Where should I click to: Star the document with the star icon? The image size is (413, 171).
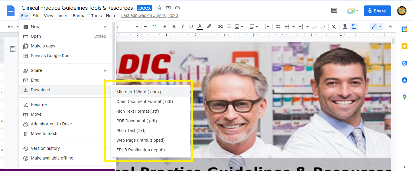(159, 8)
